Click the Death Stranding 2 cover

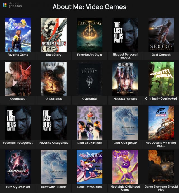[18, 79]
